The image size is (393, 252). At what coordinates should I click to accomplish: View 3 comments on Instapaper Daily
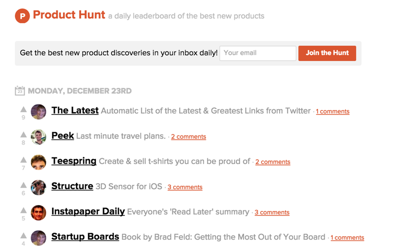(272, 212)
